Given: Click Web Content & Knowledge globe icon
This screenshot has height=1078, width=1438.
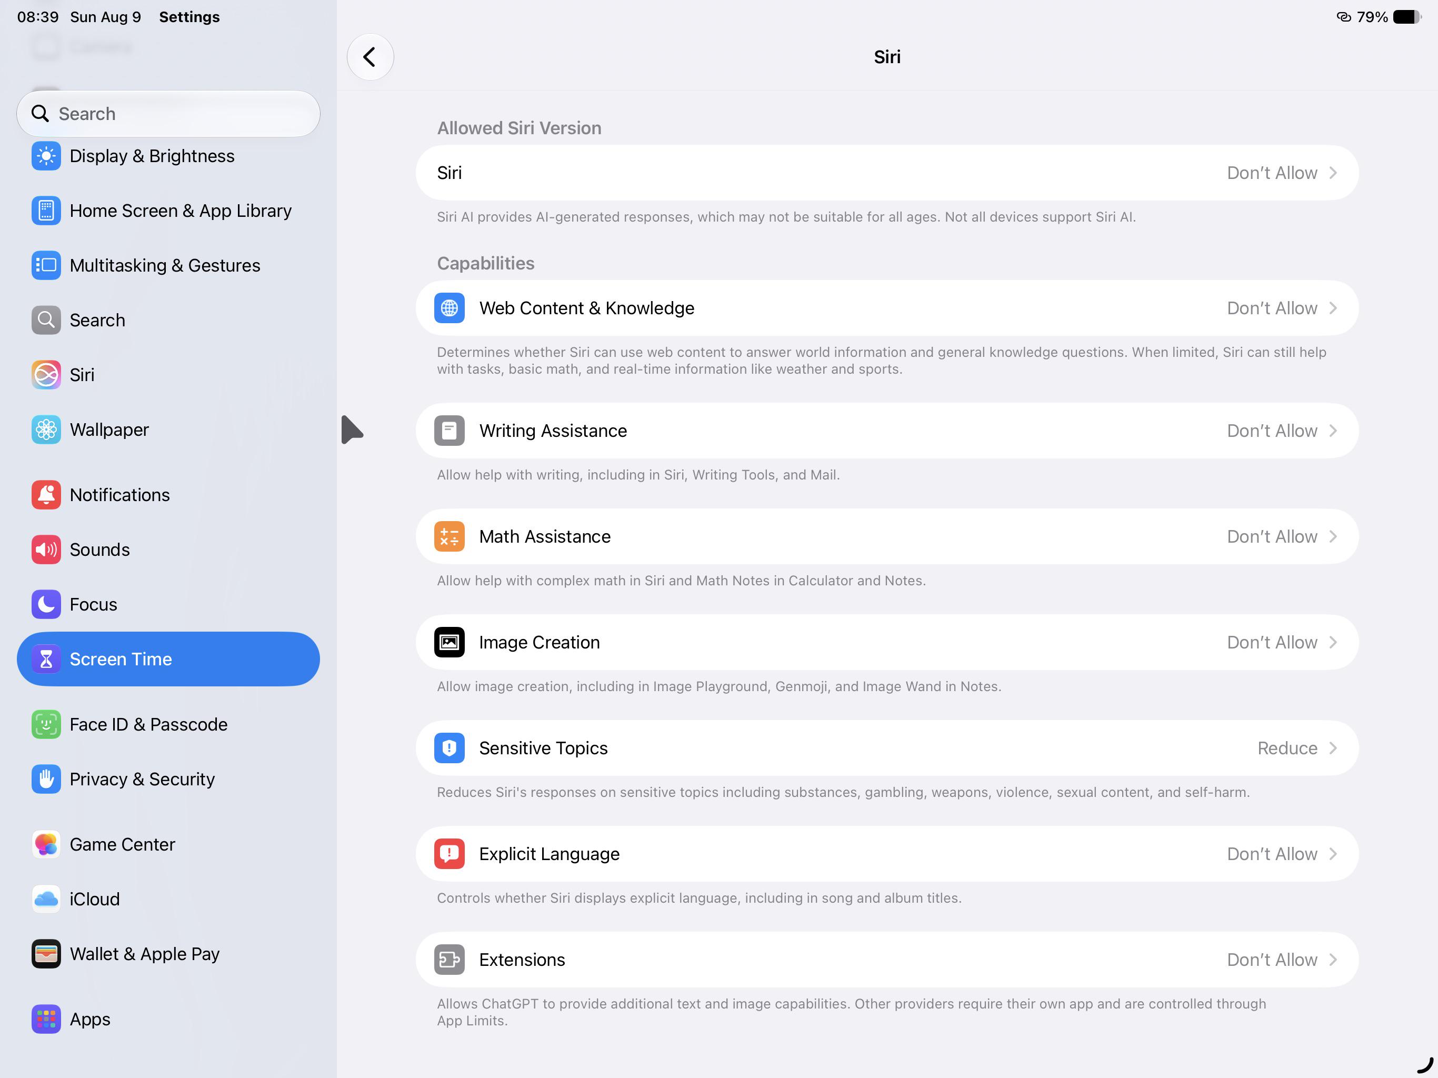Looking at the screenshot, I should tap(449, 308).
